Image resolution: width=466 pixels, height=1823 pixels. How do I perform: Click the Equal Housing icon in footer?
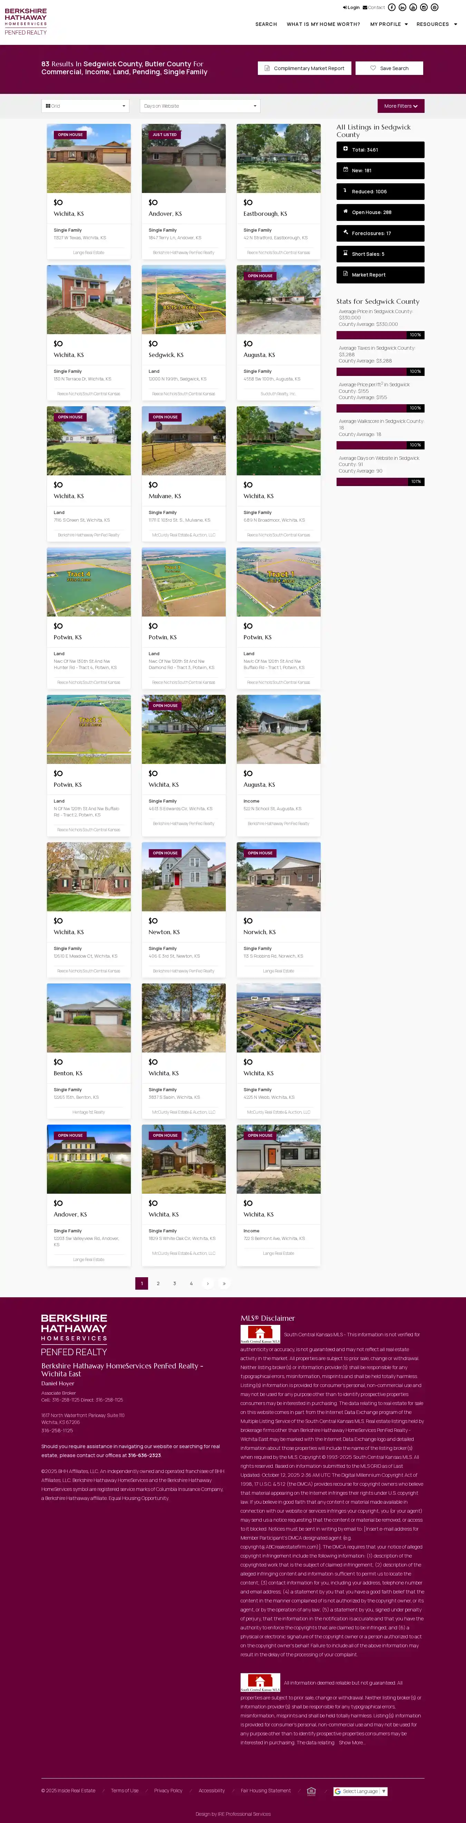pyautogui.click(x=311, y=1791)
